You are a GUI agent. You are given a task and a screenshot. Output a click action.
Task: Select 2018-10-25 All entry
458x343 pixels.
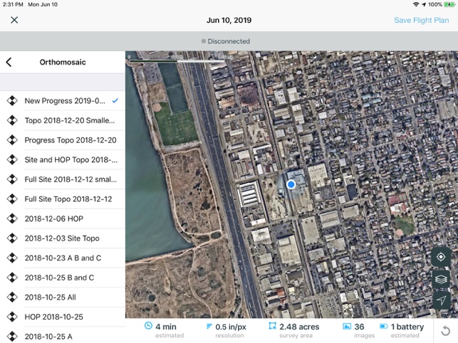pos(63,297)
